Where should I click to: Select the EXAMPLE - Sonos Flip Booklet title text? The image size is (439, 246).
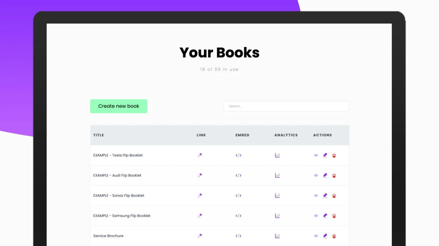click(119, 195)
